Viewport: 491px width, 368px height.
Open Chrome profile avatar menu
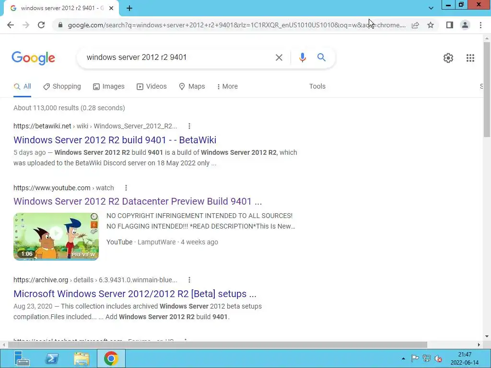click(465, 25)
